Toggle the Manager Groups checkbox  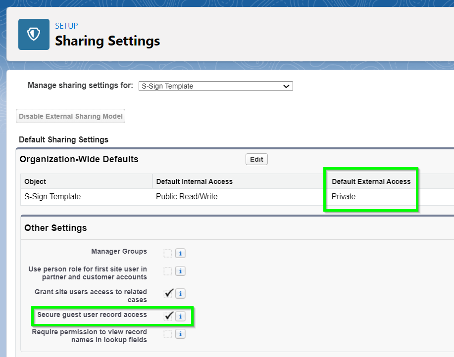click(168, 253)
